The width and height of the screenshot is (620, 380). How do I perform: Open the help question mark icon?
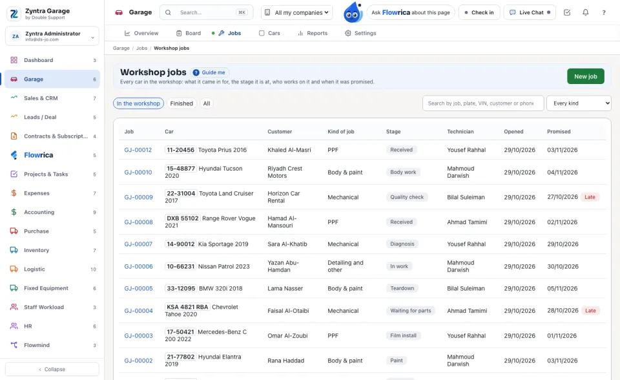pos(604,13)
